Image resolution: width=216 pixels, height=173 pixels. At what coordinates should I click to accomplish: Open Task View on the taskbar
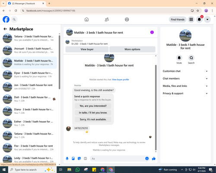click(61, 170)
